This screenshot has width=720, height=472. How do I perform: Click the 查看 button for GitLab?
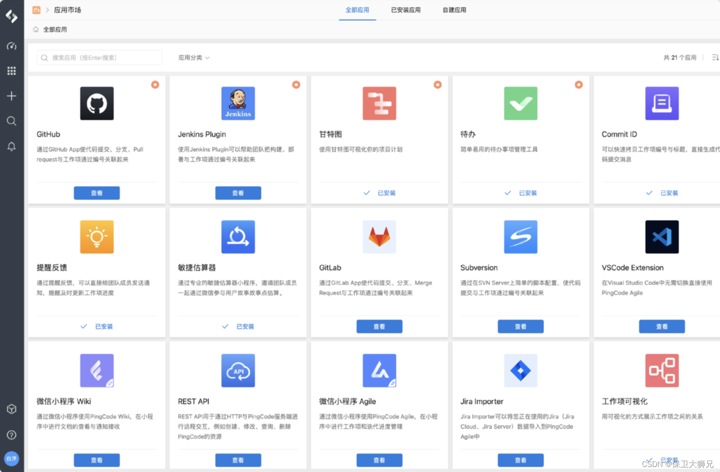click(x=379, y=327)
